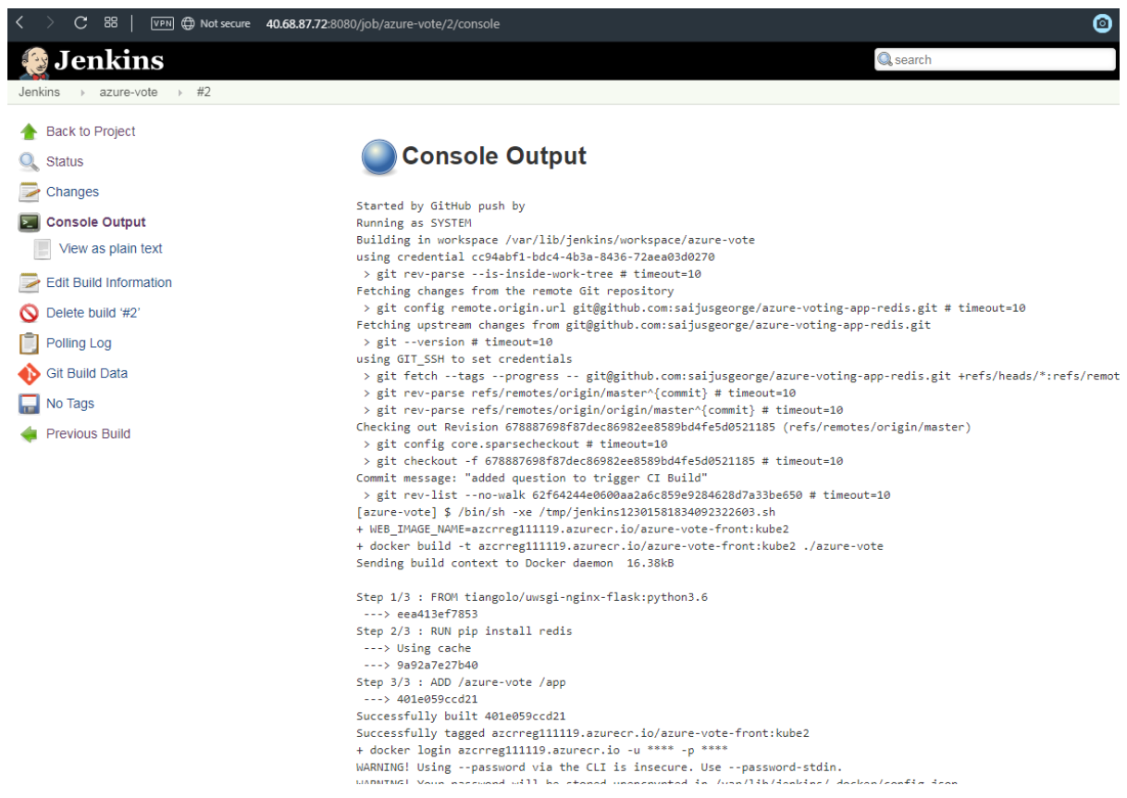Click the Not secure globe icon

[188, 23]
